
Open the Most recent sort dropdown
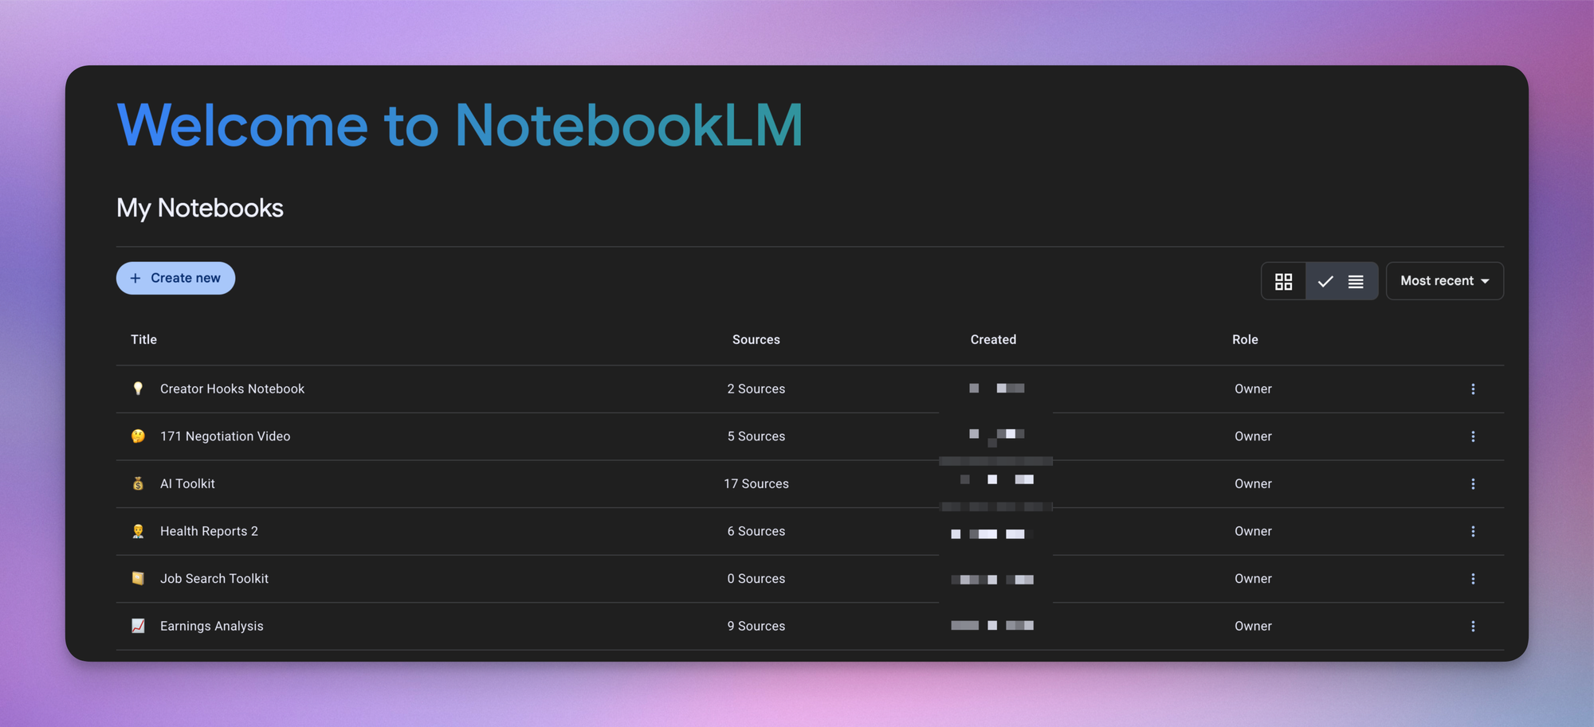coord(1444,281)
